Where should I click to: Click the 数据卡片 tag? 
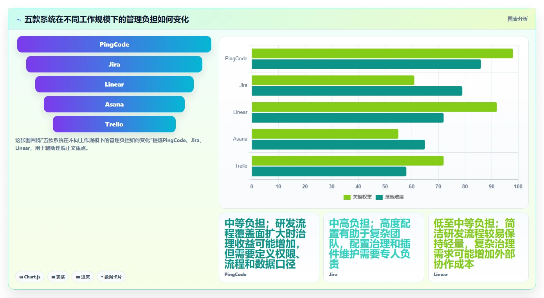click(x=111, y=277)
